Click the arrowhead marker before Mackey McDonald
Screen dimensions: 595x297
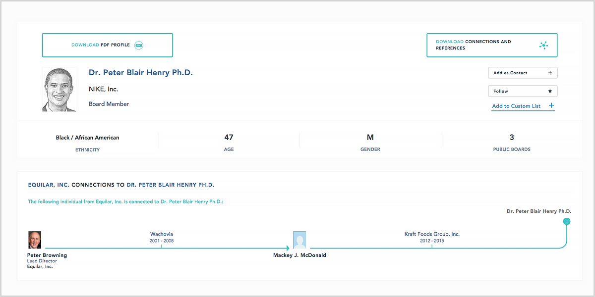[x=287, y=248]
